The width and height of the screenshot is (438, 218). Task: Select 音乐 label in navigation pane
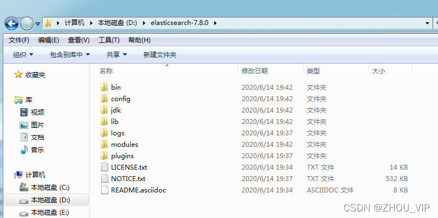(x=38, y=150)
